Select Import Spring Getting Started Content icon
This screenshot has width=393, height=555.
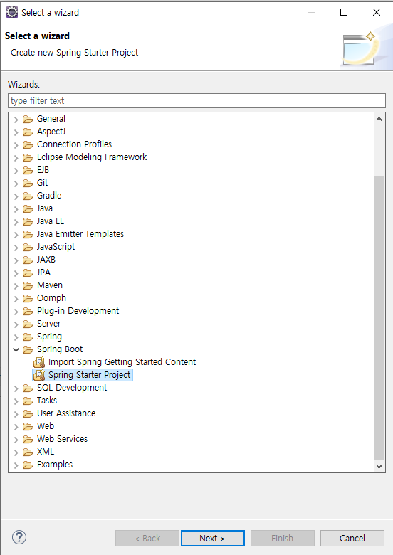tap(39, 362)
